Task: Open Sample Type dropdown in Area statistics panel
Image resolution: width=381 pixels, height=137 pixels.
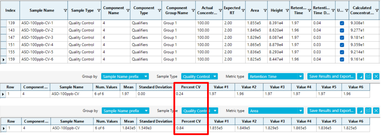Action: coord(200,111)
